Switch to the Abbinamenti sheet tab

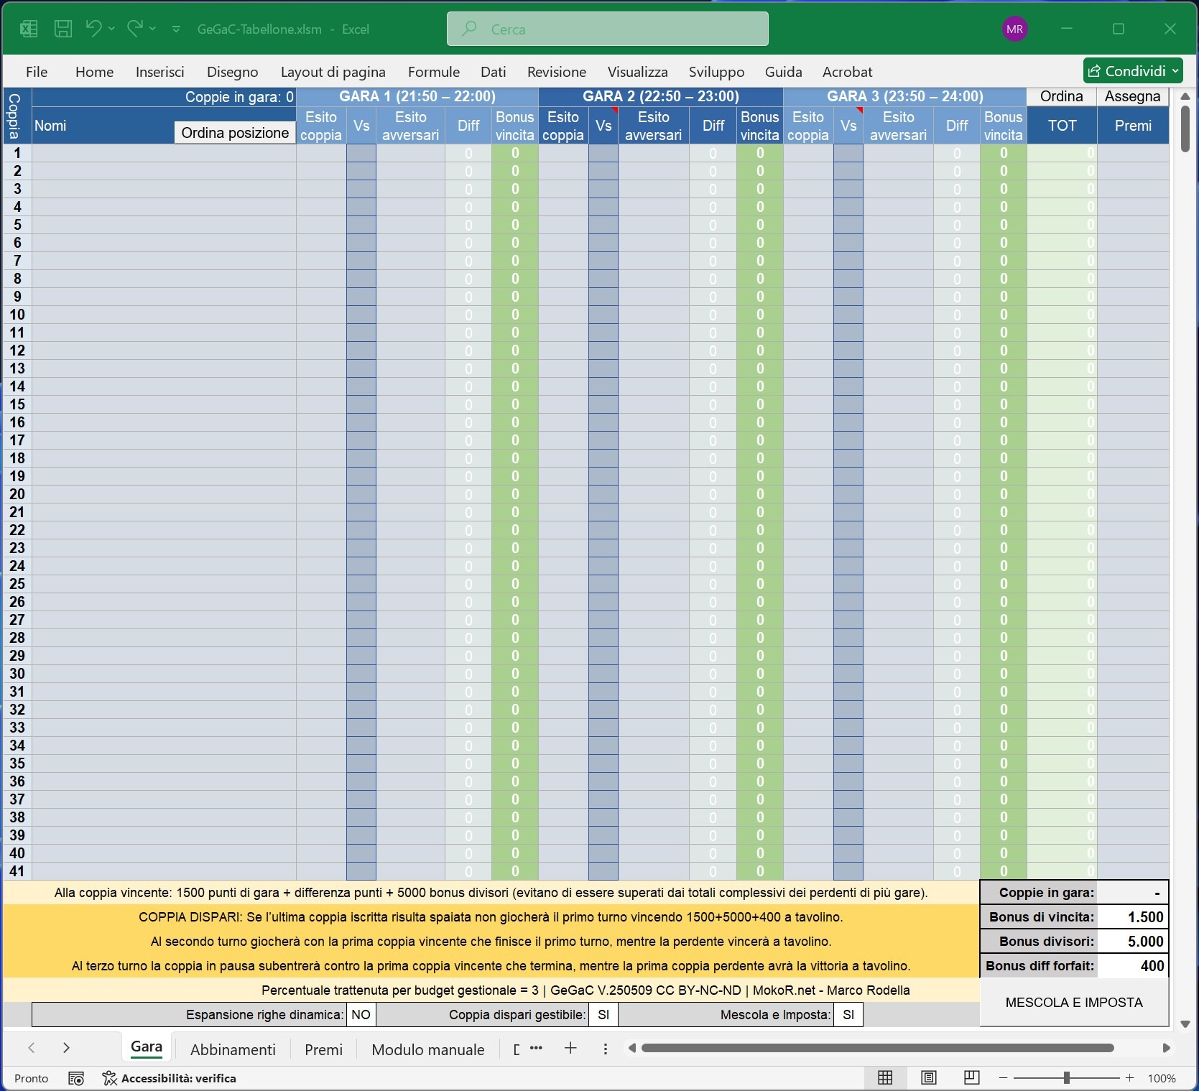point(233,1049)
